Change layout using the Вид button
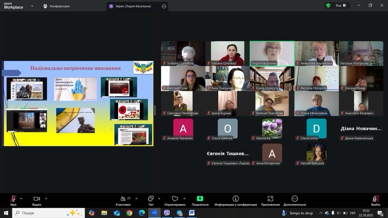The height and width of the screenshot is (218, 388). click(341, 5)
